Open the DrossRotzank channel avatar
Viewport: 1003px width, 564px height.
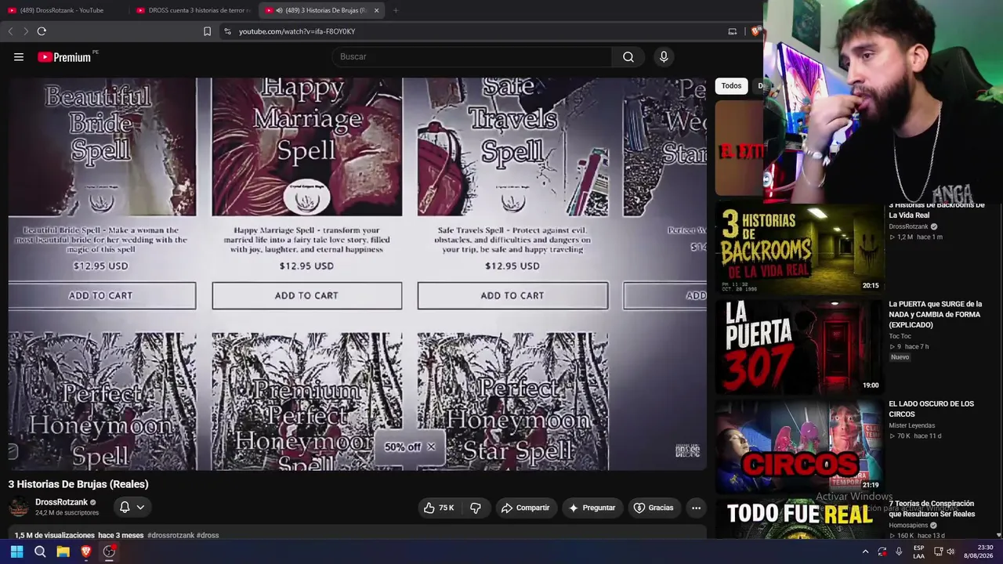coord(19,507)
